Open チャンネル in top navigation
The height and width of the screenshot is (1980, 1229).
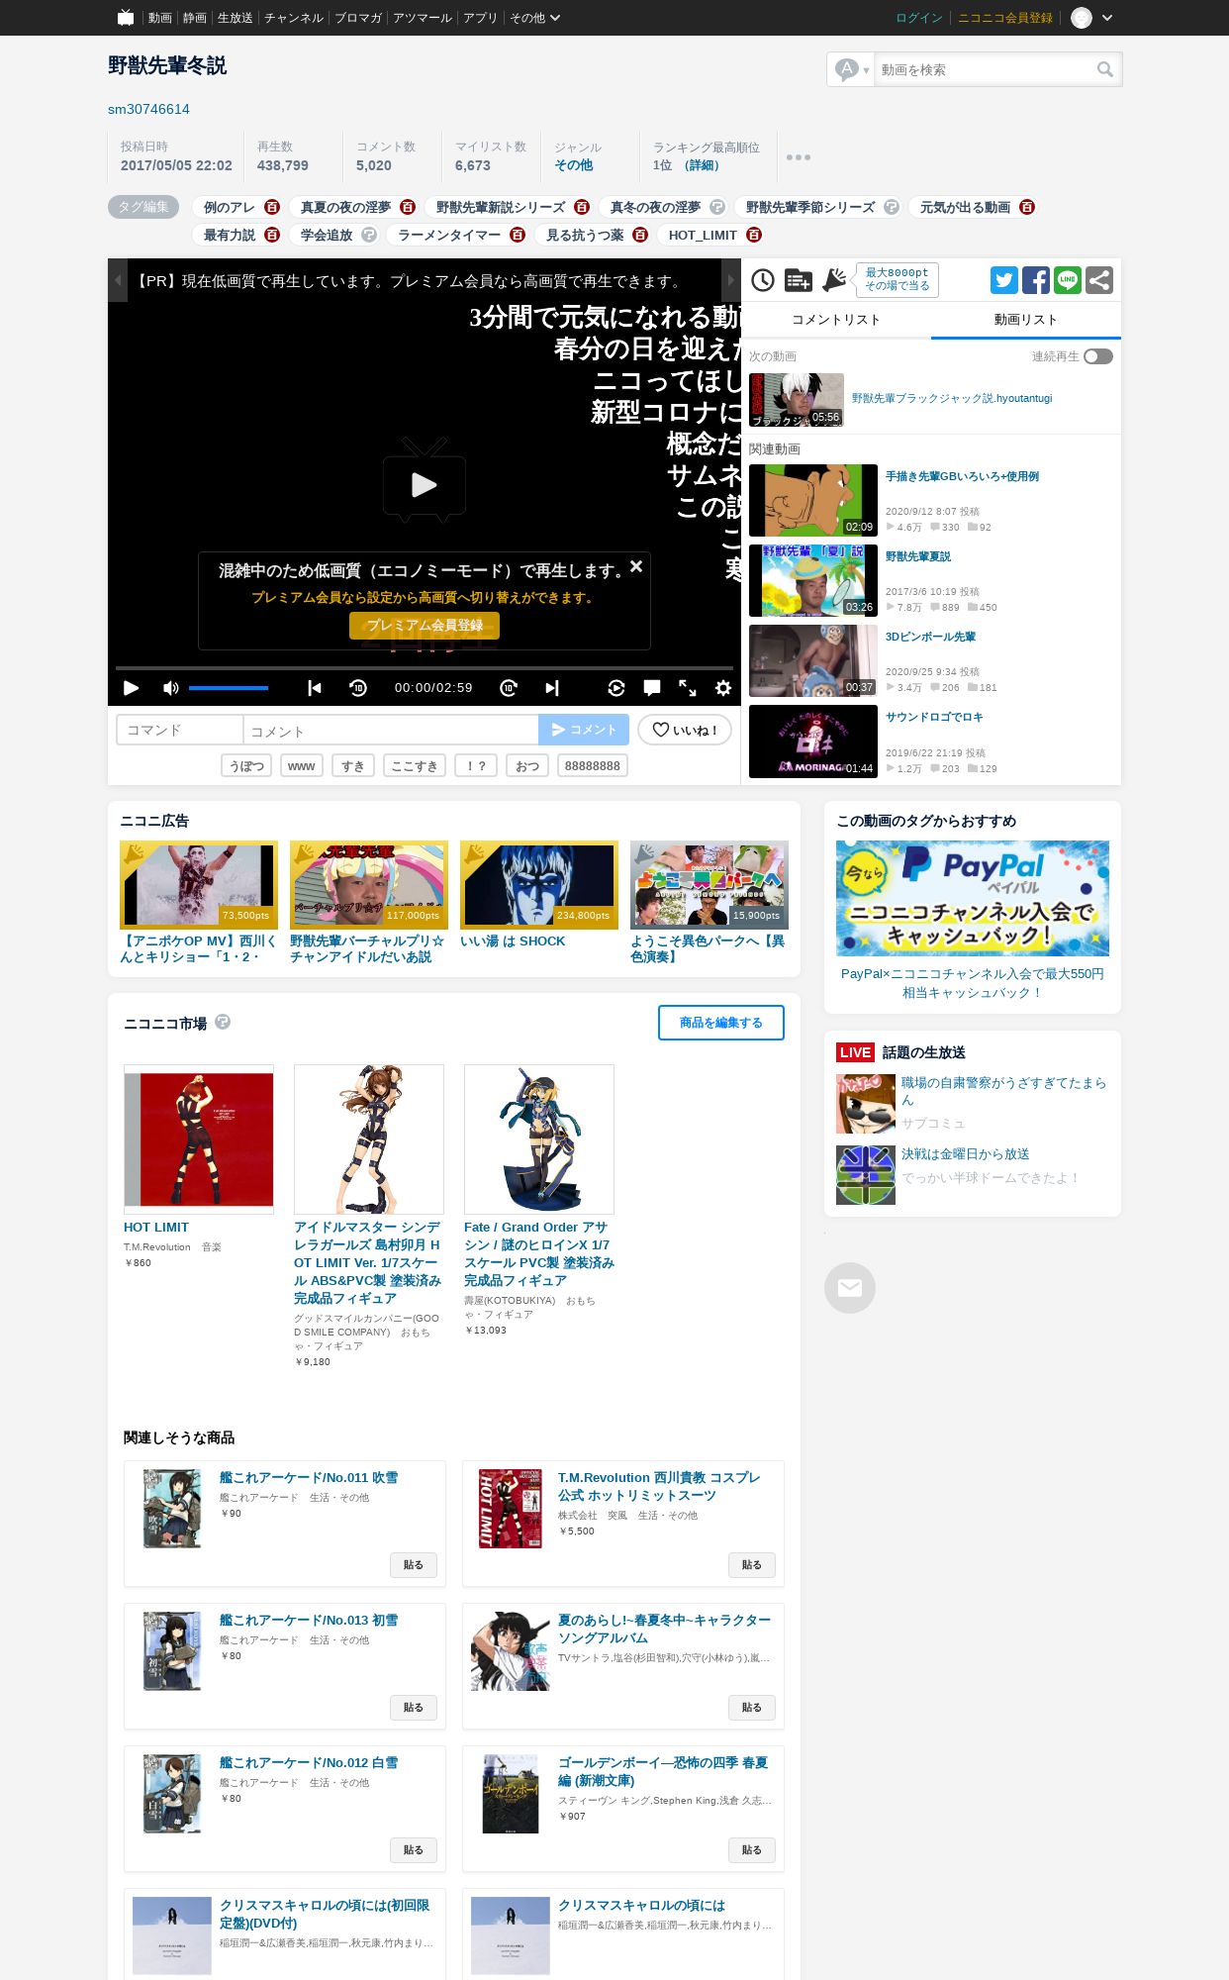pos(294,18)
